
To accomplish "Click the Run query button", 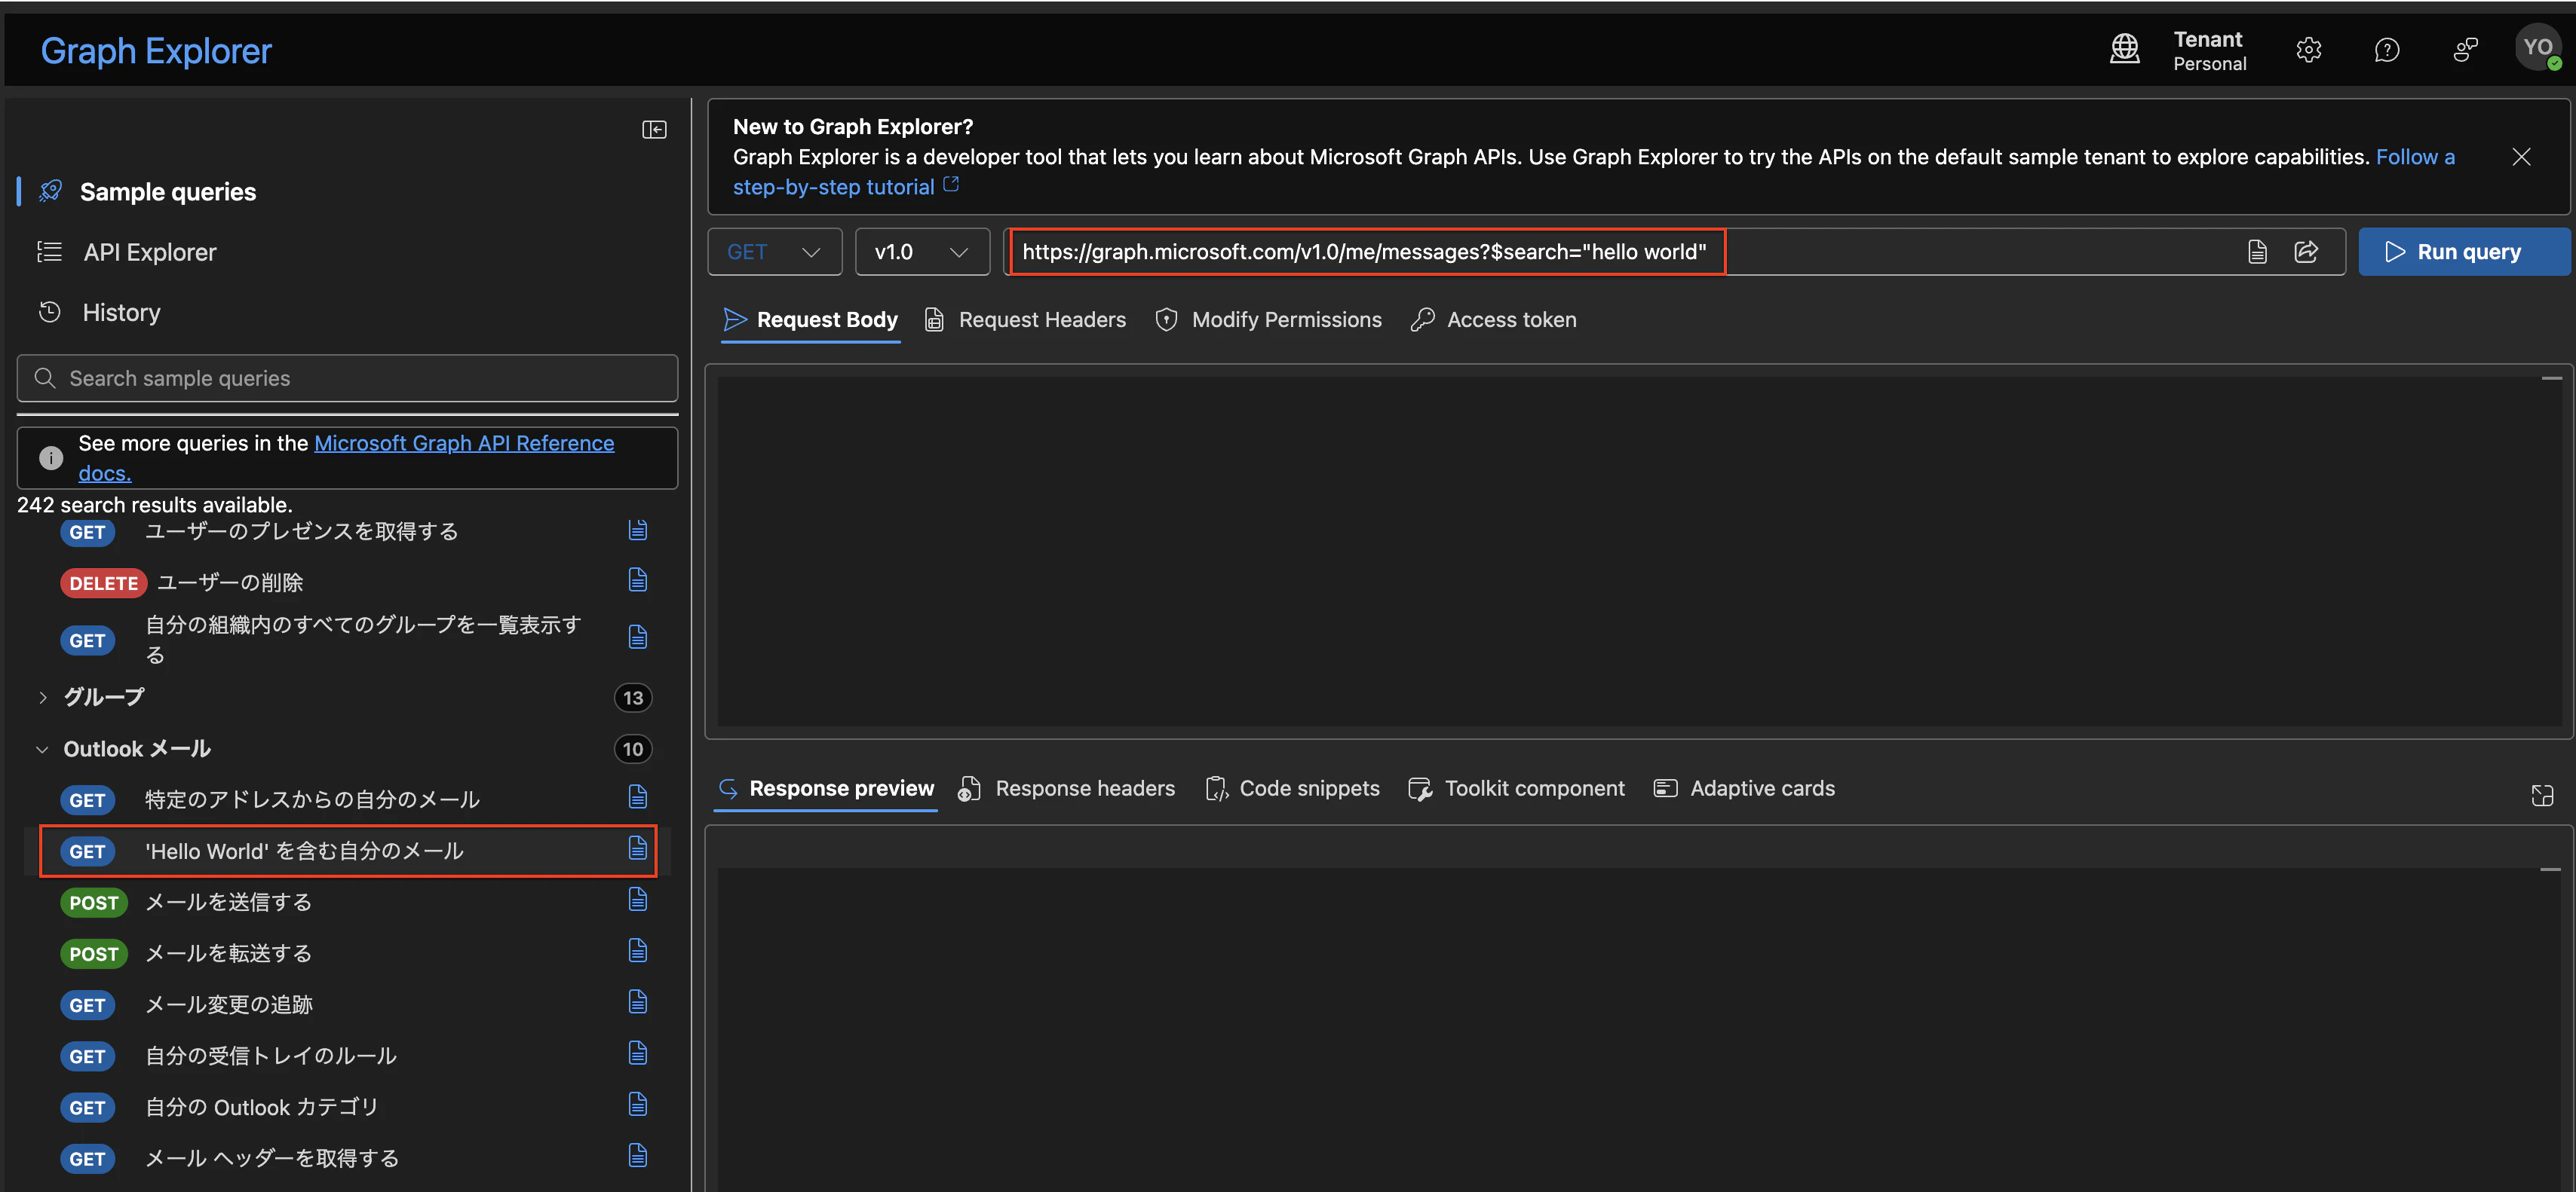I will click(2464, 252).
